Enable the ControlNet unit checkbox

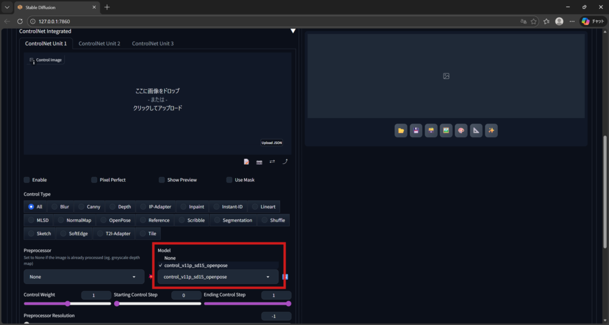[27, 180]
